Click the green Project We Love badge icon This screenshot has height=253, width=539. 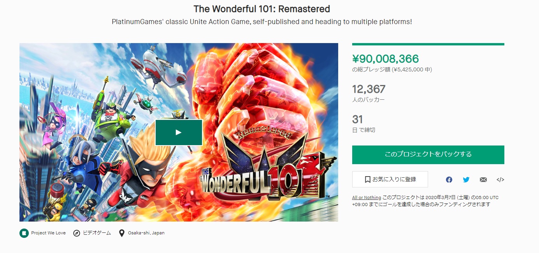tap(24, 233)
